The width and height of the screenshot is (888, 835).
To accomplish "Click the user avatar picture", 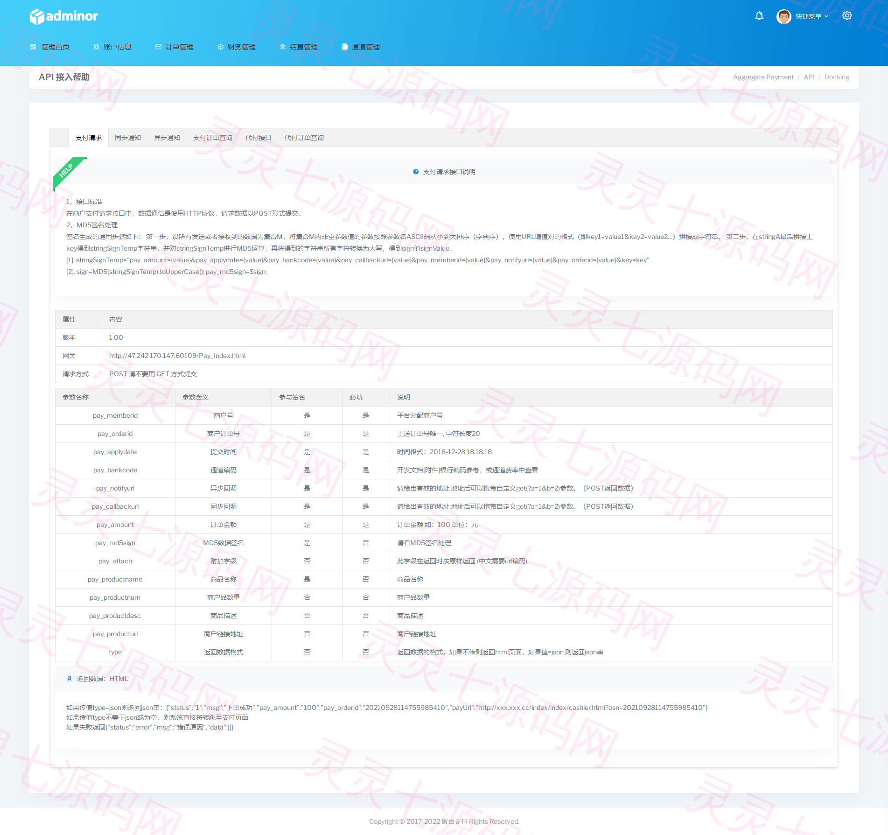I will (783, 16).
